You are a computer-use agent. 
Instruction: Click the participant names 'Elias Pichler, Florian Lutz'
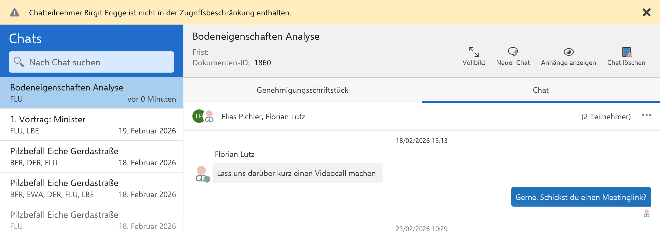263,117
